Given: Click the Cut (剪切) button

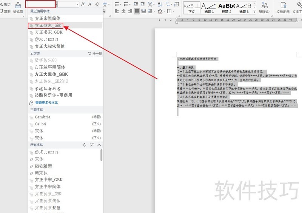Looking at the screenshot, I should click(x=5, y=5).
